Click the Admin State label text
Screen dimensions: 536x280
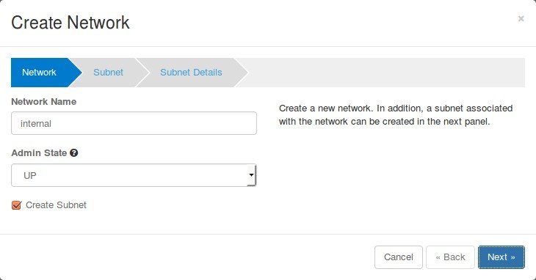[x=39, y=152]
